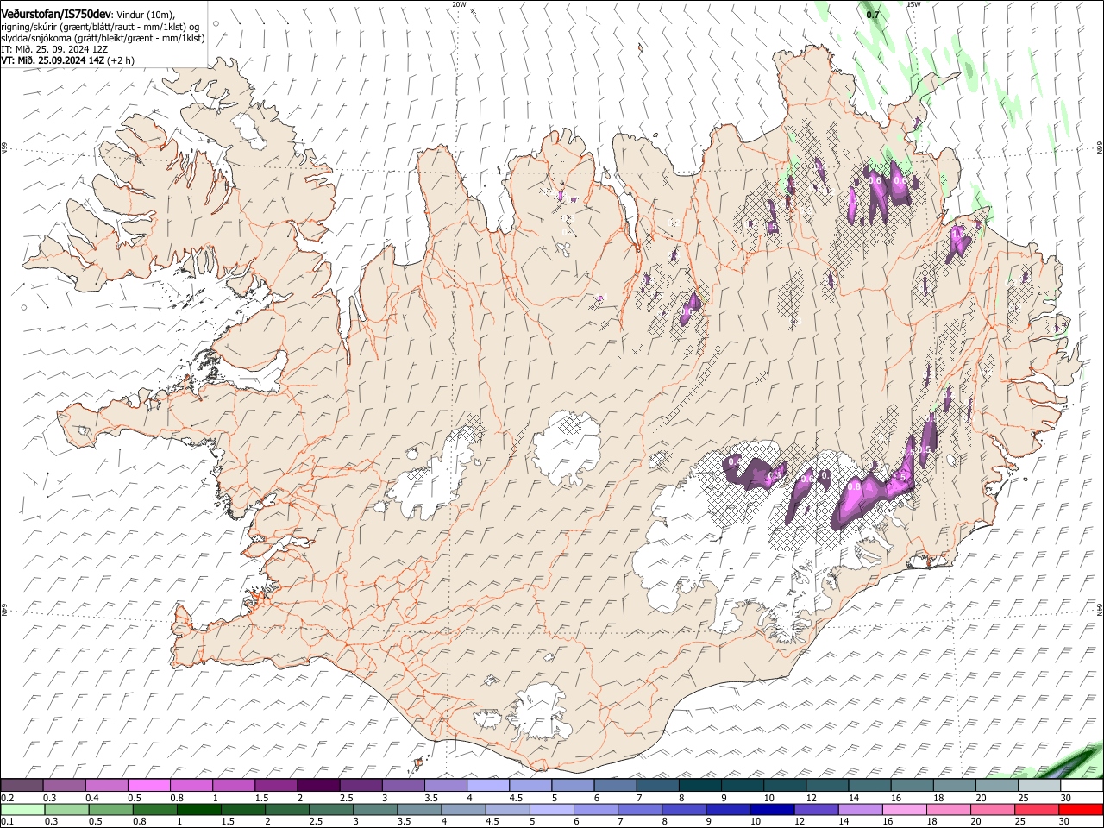Click the 'Veðurstofan/IS750dev' title text
The width and height of the screenshot is (1104, 828).
pos(56,15)
